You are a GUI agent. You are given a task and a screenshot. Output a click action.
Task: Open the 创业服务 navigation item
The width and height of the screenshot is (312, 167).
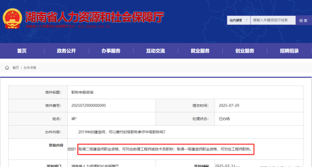[x=245, y=51]
